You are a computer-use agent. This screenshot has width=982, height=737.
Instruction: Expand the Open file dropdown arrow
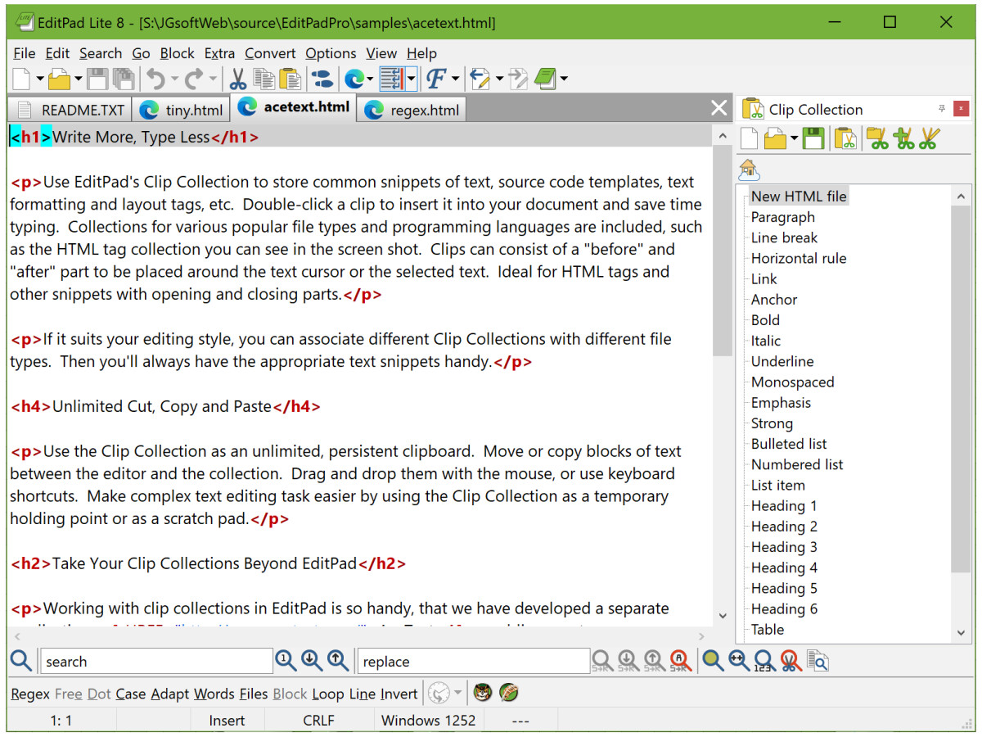(79, 79)
